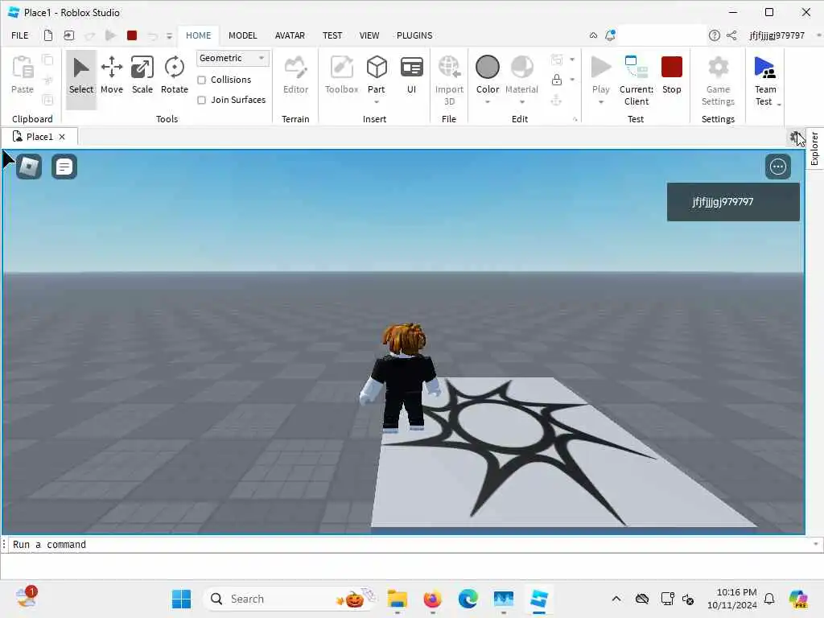Expand the Material dropdown arrow
This screenshot has width=824, height=618.
(x=521, y=102)
